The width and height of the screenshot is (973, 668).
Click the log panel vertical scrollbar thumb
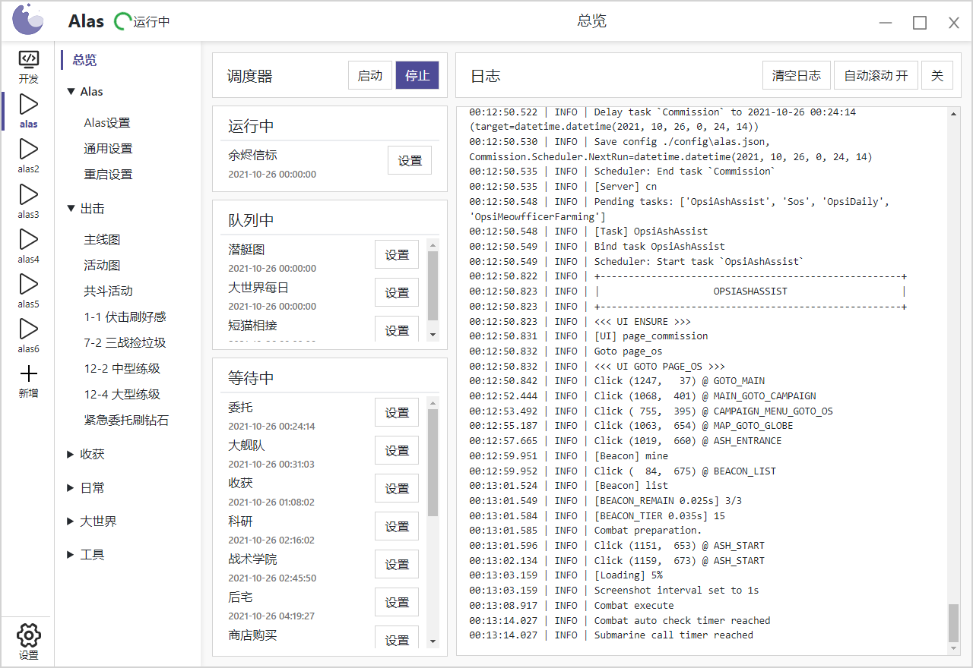click(x=953, y=622)
